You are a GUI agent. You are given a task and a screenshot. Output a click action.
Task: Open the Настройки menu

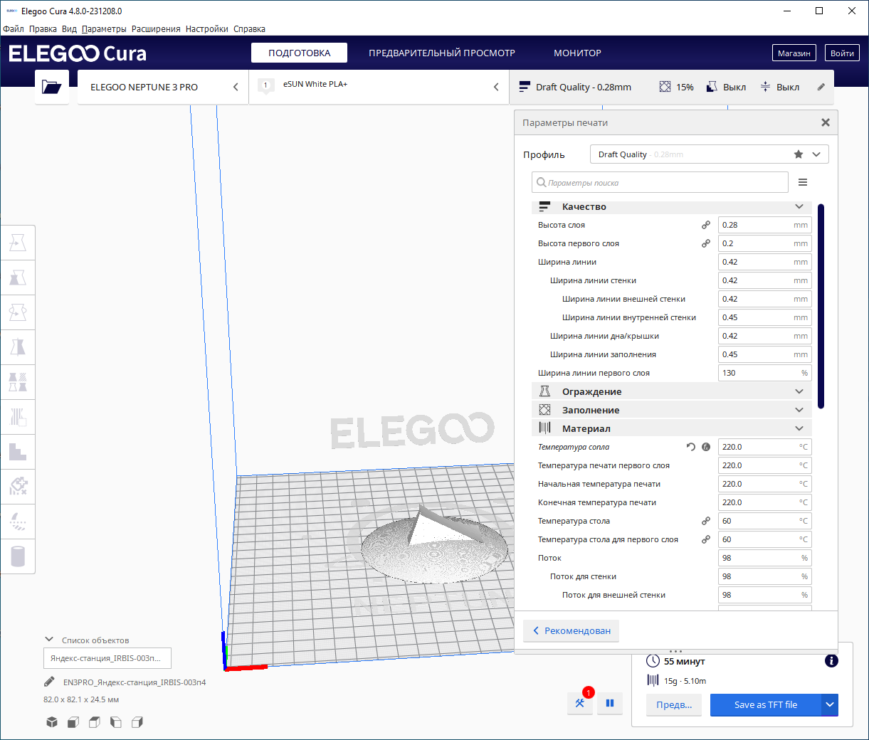coord(207,29)
